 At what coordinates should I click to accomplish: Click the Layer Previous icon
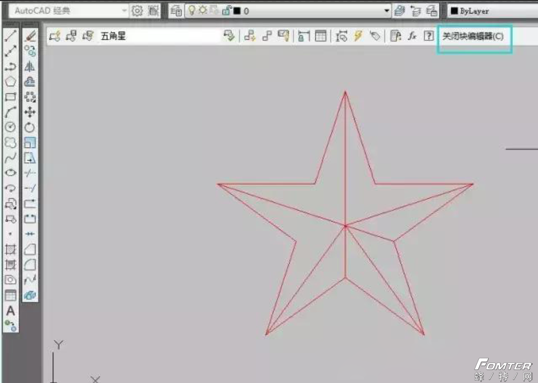tap(415, 11)
